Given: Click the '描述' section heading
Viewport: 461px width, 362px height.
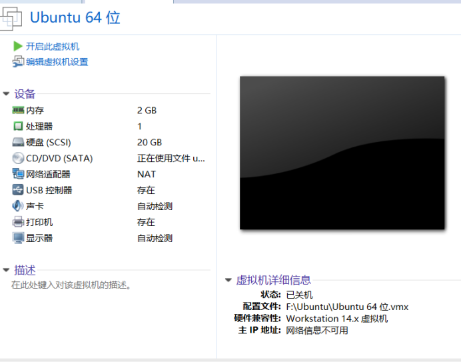Looking at the screenshot, I should [x=25, y=270].
